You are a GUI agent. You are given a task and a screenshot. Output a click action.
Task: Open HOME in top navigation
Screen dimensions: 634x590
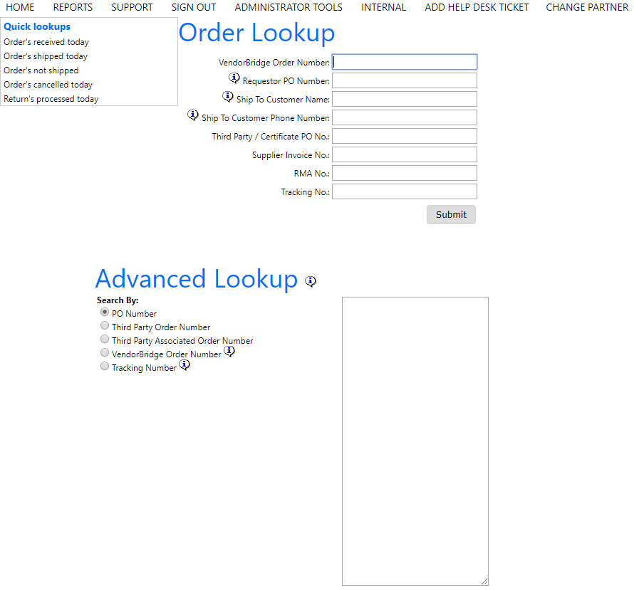coord(20,7)
